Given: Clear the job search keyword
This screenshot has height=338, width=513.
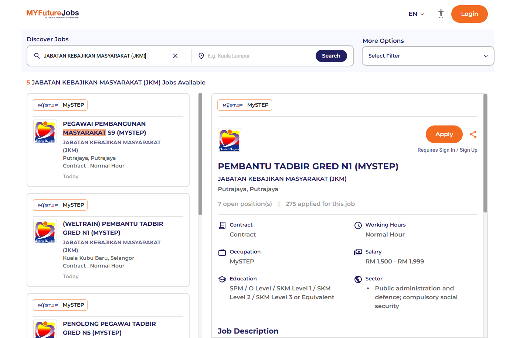Looking at the screenshot, I should (x=176, y=56).
